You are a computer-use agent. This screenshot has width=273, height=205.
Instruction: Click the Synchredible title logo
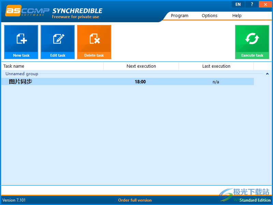(77, 10)
